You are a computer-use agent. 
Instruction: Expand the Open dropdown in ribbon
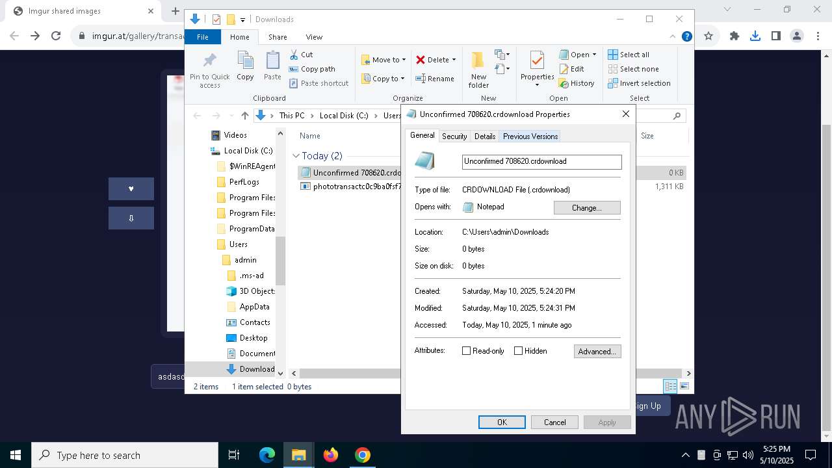[593, 55]
